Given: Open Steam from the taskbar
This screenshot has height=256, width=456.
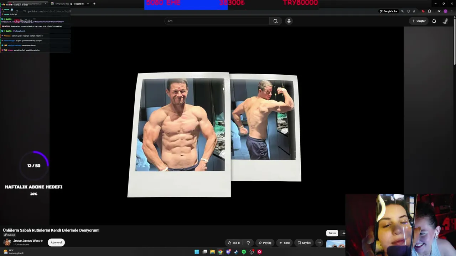Looking at the screenshot, I should (x=236, y=252).
